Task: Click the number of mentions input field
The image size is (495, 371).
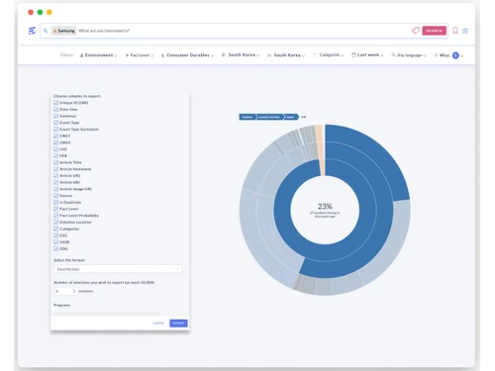Action: (x=65, y=291)
